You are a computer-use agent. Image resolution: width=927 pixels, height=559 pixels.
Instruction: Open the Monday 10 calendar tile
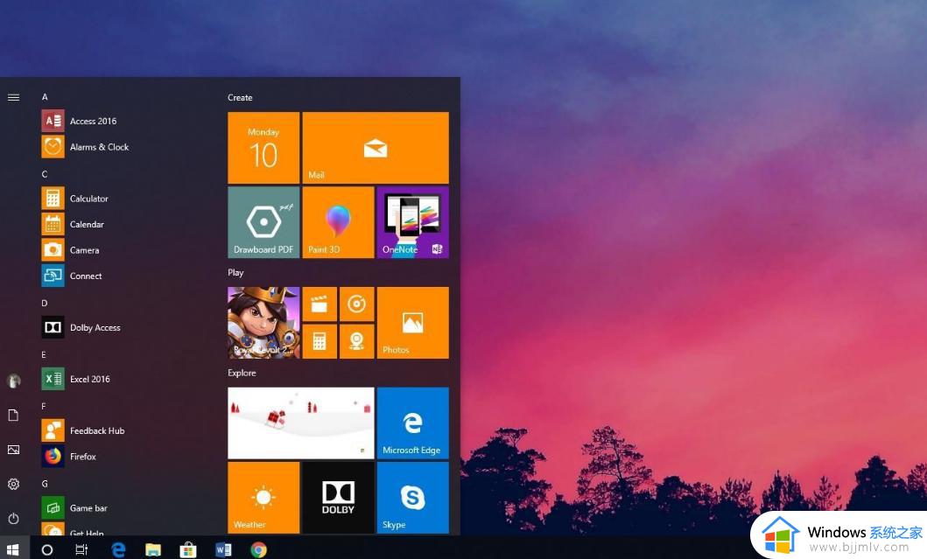pyautogui.click(x=263, y=148)
